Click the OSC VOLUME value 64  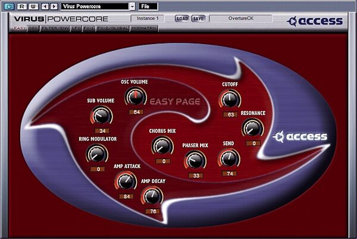click(x=136, y=112)
